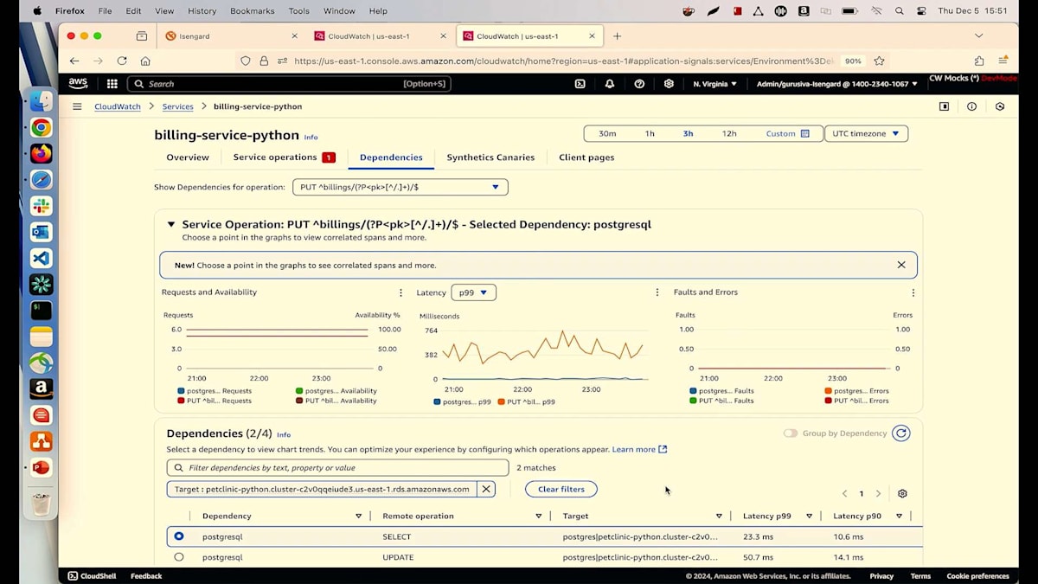
Task: Go to CloudWatch breadcrumb link
Action: coord(118,106)
